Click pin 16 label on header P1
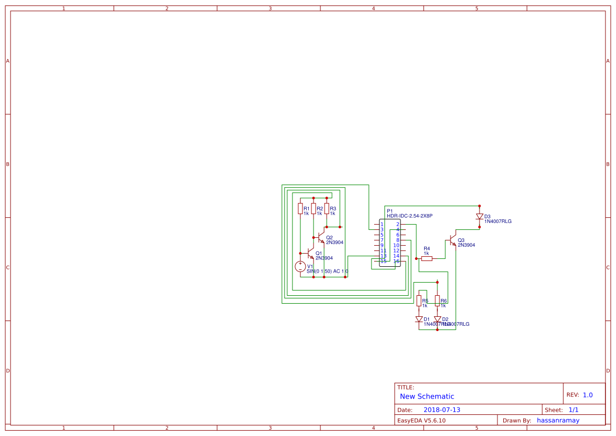 [x=396, y=261]
